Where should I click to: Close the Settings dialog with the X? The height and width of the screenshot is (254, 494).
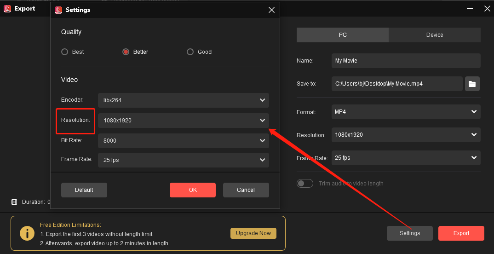pyautogui.click(x=271, y=10)
